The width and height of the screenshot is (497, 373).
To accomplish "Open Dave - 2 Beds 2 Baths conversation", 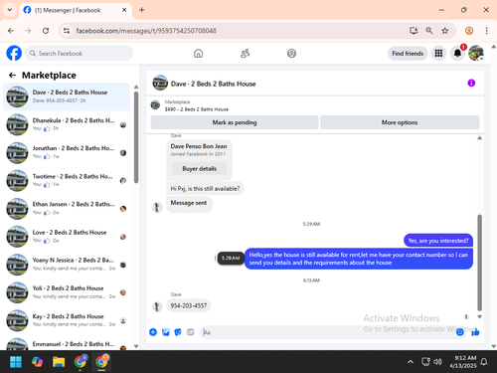I will pos(67,96).
